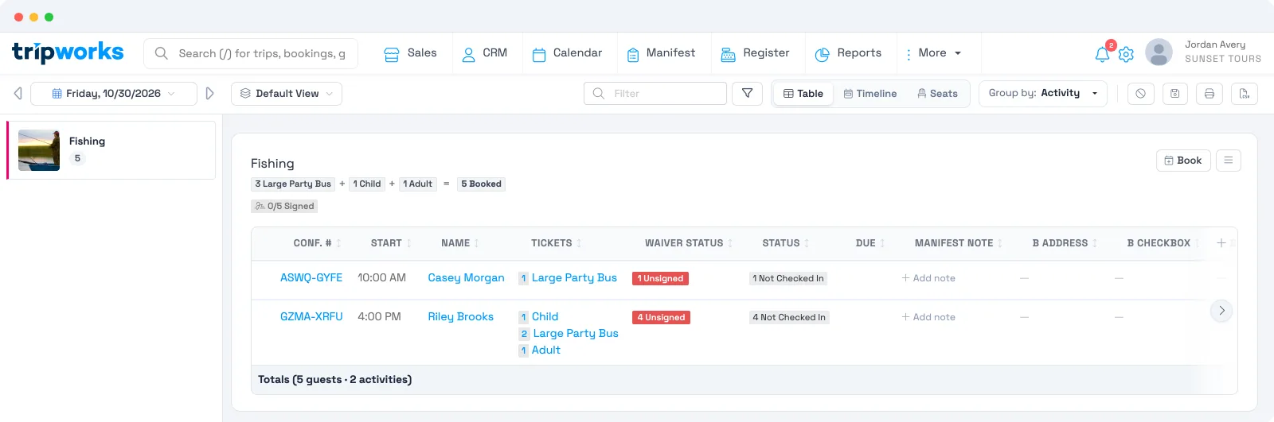Open the CRM menu

(x=484, y=53)
